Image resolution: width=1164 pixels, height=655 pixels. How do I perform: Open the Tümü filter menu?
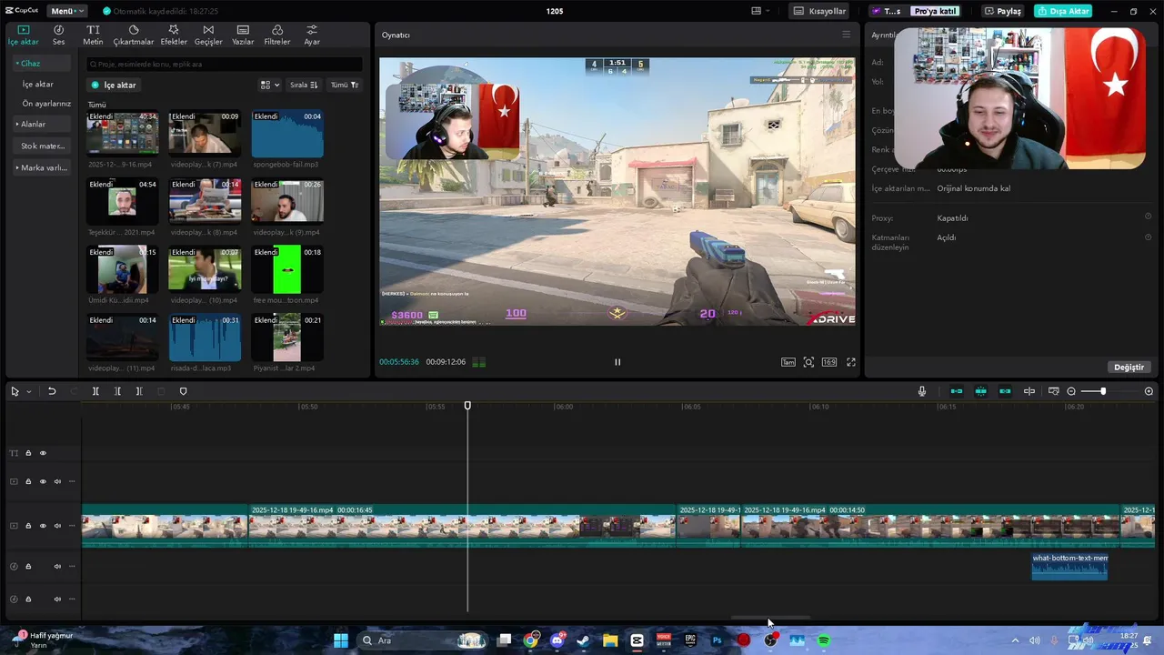point(345,85)
